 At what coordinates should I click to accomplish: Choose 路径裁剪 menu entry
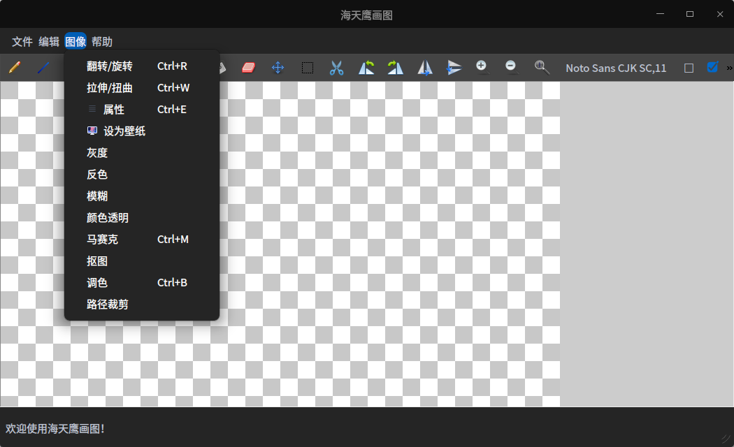pyautogui.click(x=142, y=304)
